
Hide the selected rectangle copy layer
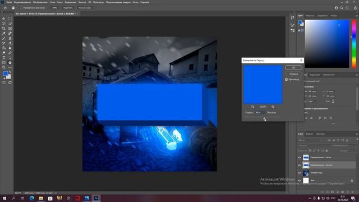coord(299,165)
